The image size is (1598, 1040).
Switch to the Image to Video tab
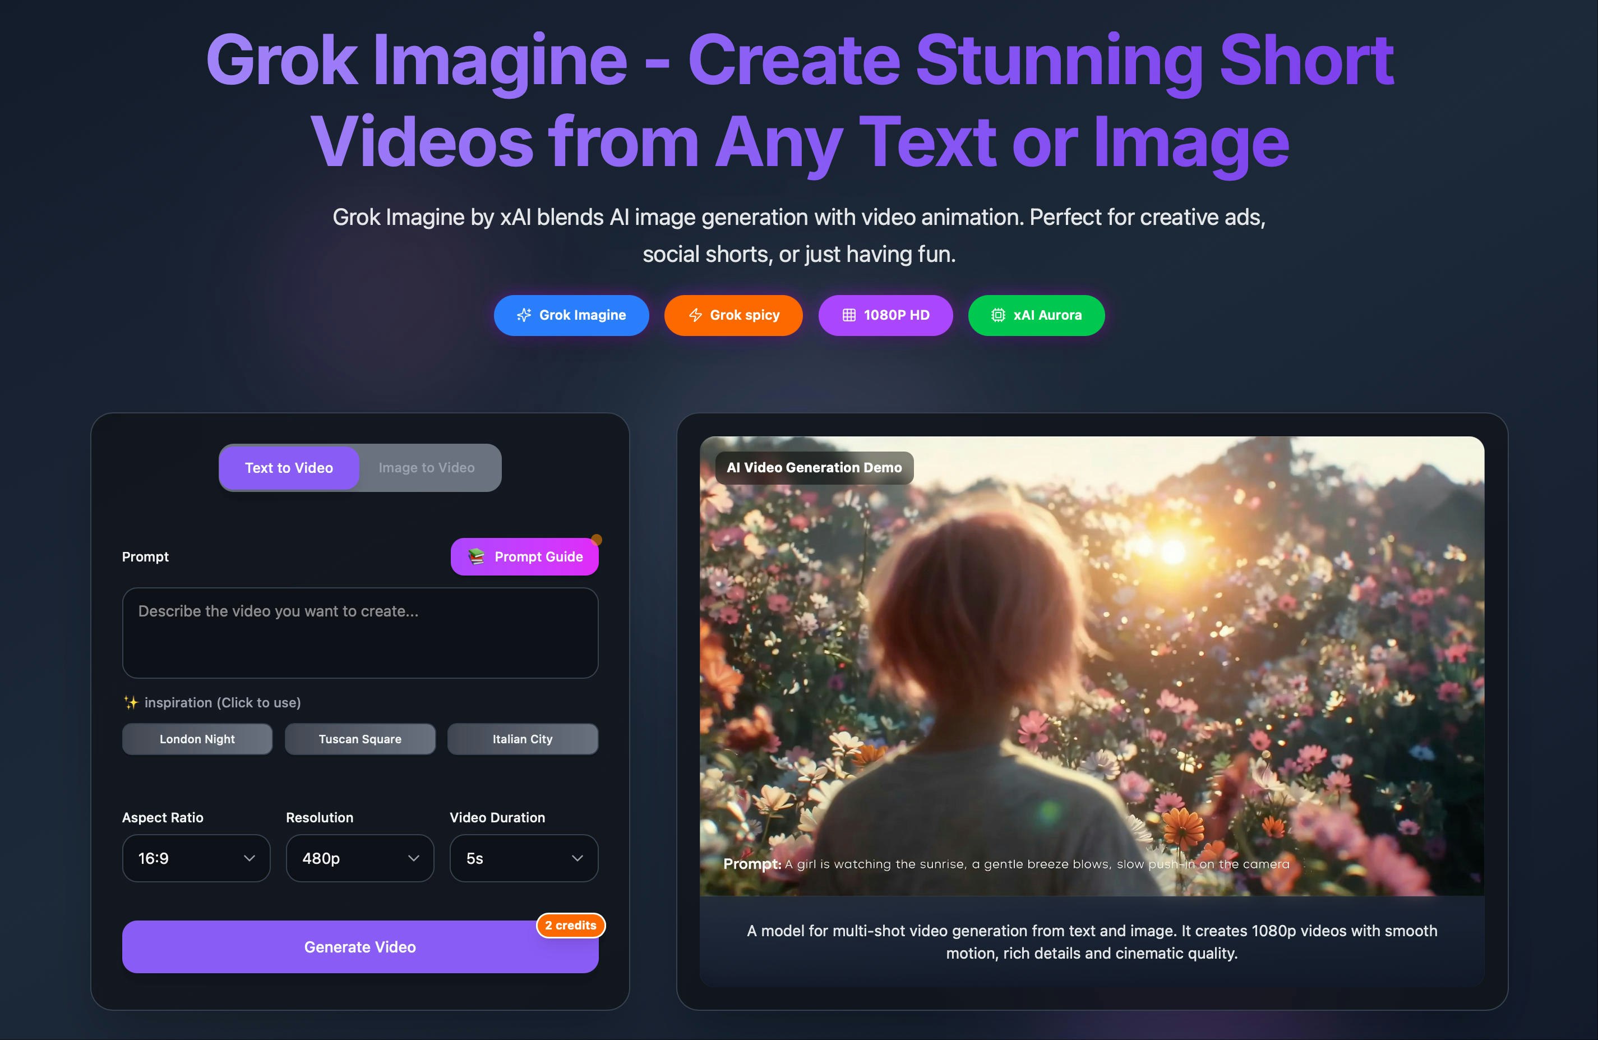click(426, 468)
